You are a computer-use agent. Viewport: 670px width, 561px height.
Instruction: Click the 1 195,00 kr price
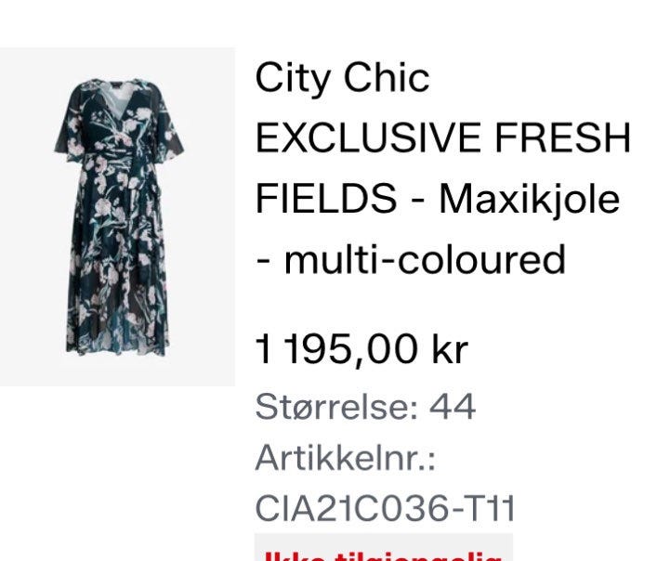361,349
